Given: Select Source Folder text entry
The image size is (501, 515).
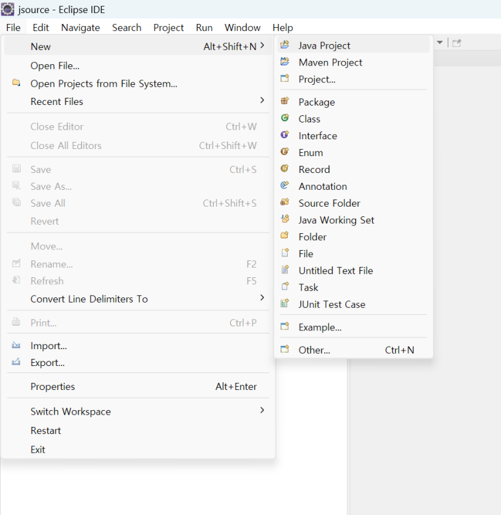Looking at the screenshot, I should point(329,203).
